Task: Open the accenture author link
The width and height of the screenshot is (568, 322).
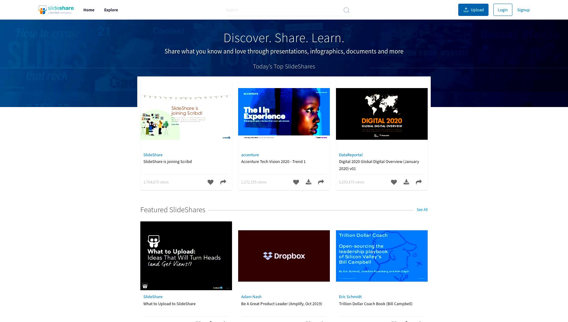Action: click(250, 155)
